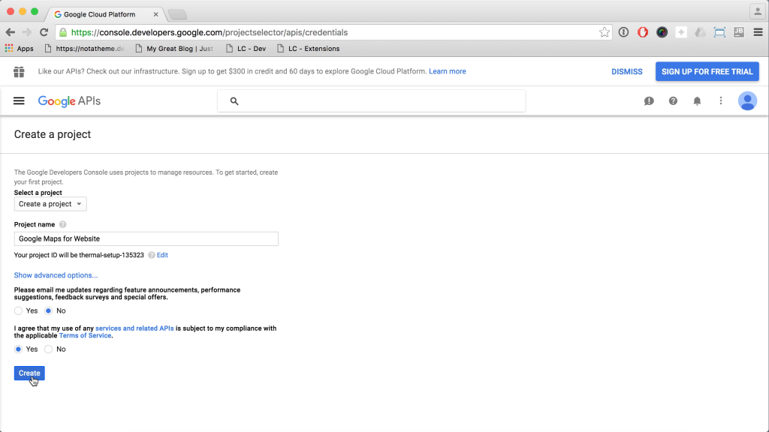Select No for email updates
The width and height of the screenshot is (769, 432).
tap(49, 310)
